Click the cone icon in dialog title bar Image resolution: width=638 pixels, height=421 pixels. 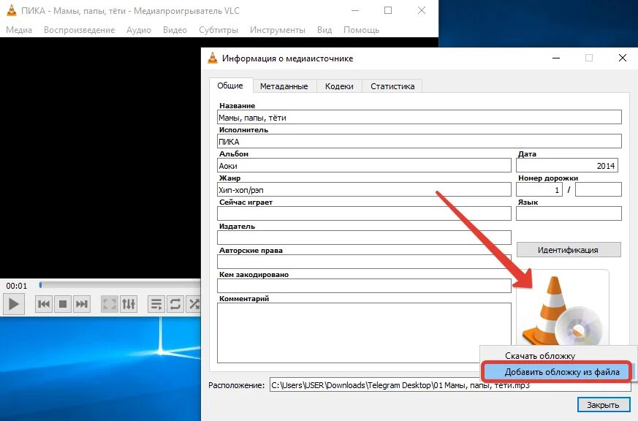click(213, 58)
